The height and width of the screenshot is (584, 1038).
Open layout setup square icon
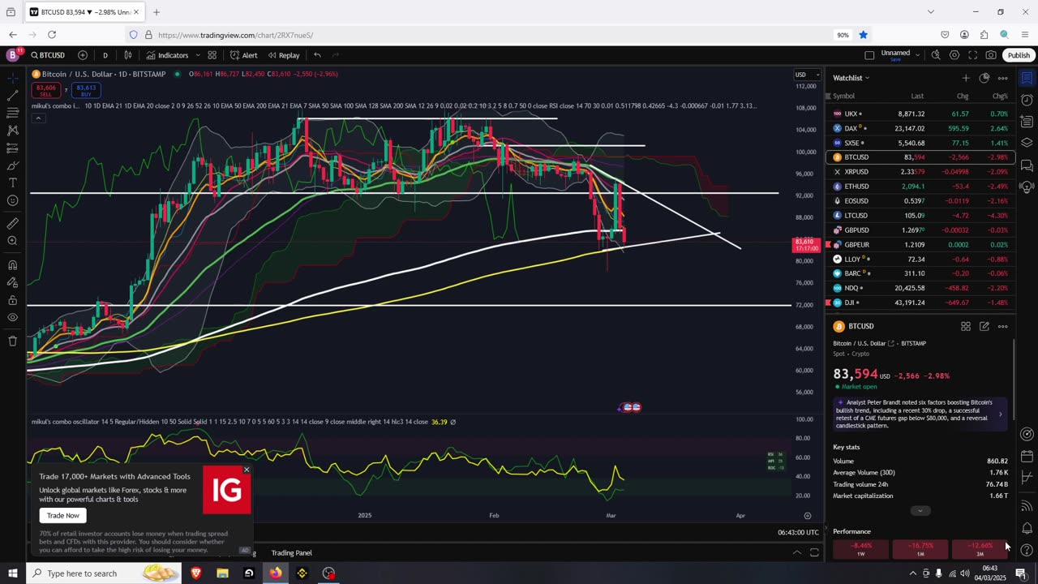point(869,55)
